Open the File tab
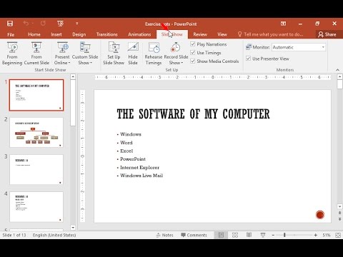This screenshot has height=257, width=343. tap(11, 34)
